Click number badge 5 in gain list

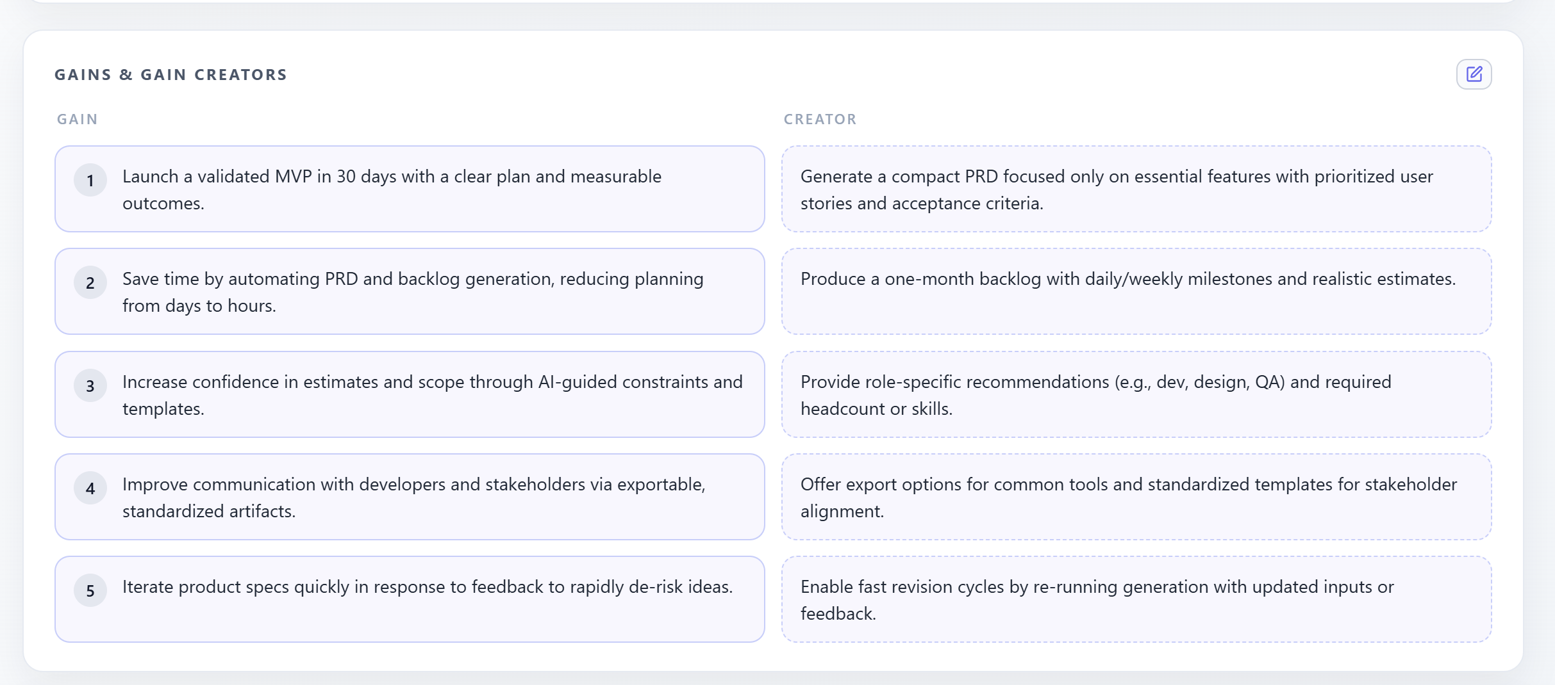[x=90, y=591]
